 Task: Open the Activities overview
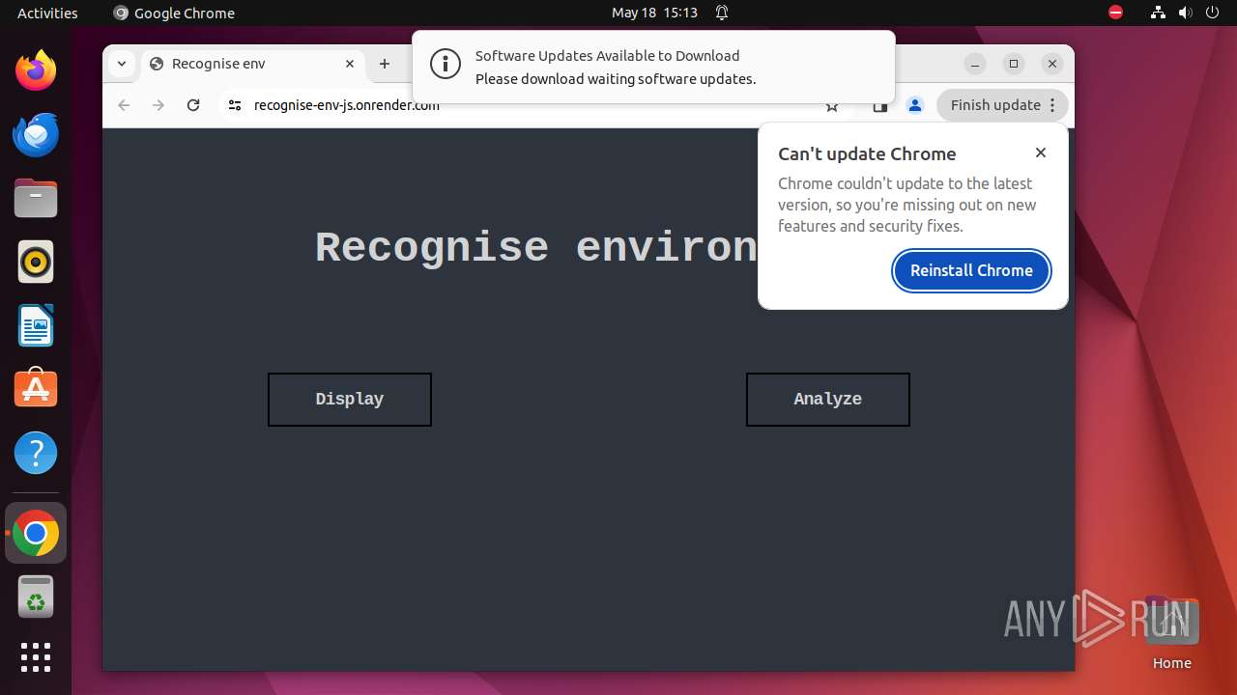pyautogui.click(x=47, y=13)
